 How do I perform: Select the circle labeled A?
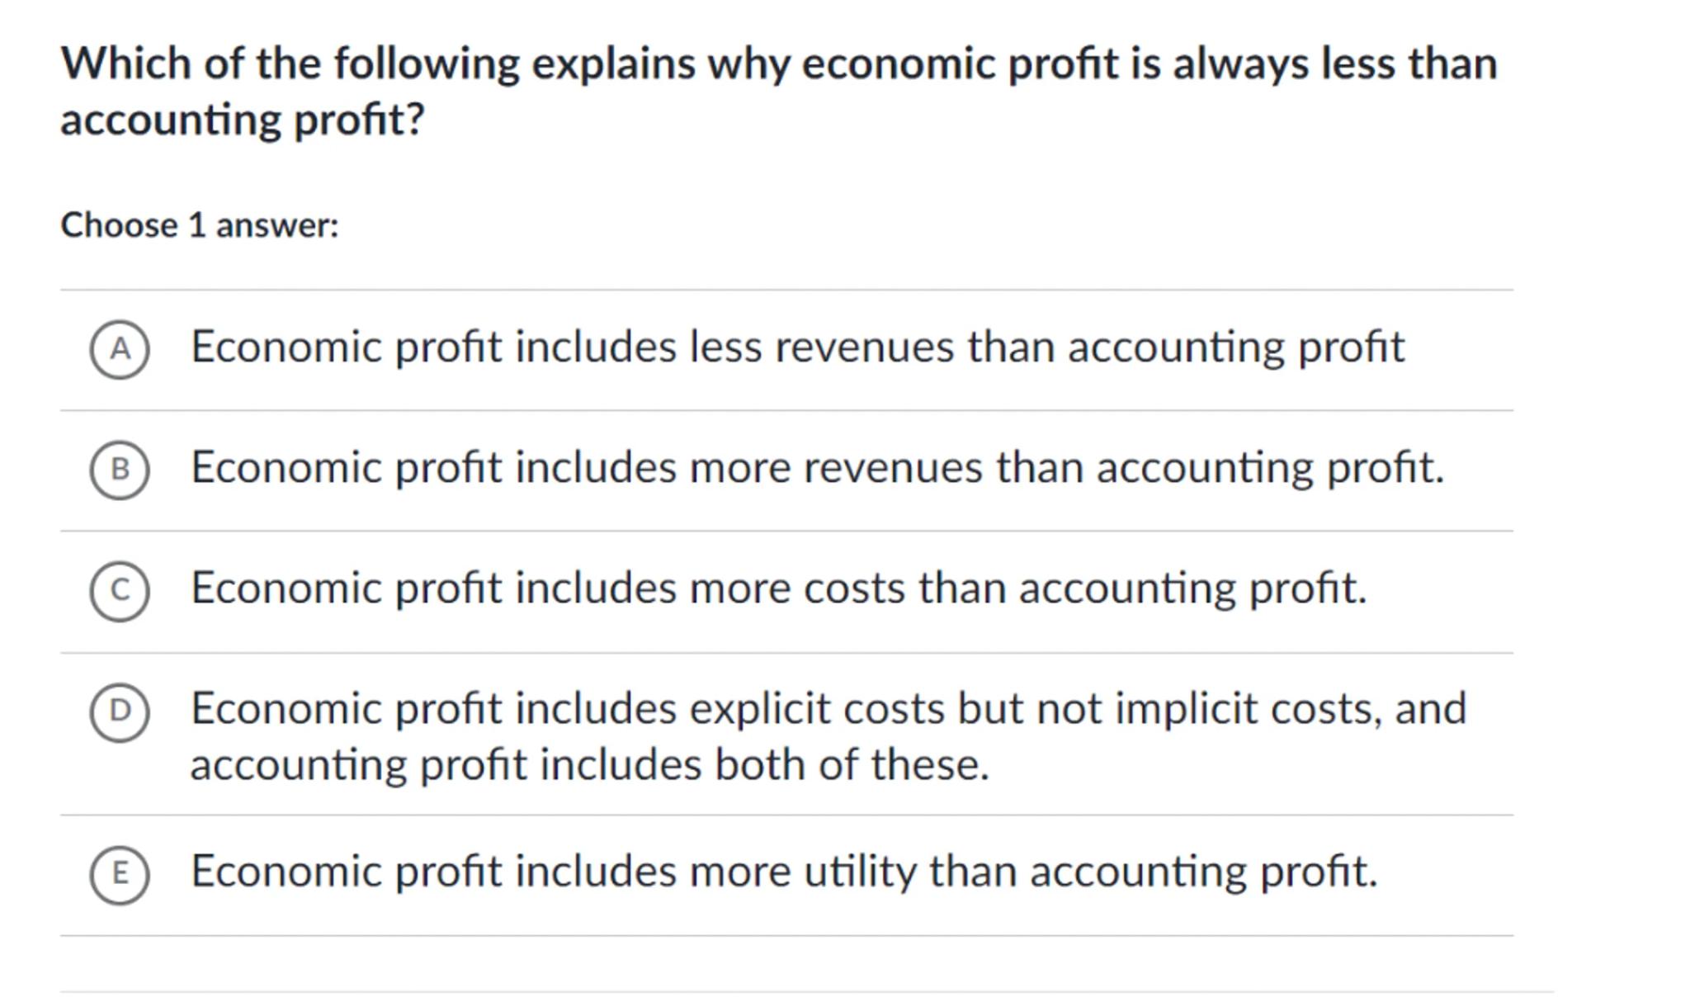click(x=120, y=350)
